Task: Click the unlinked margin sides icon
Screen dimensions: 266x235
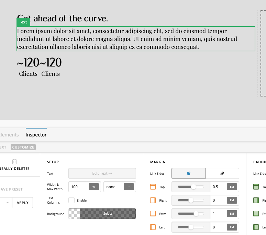Action: (x=188, y=173)
